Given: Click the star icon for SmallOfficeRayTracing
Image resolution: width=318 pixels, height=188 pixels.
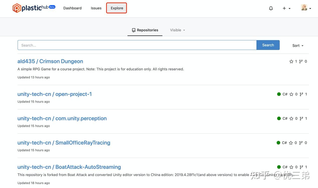Looking at the screenshot, I should tap(291, 143).
